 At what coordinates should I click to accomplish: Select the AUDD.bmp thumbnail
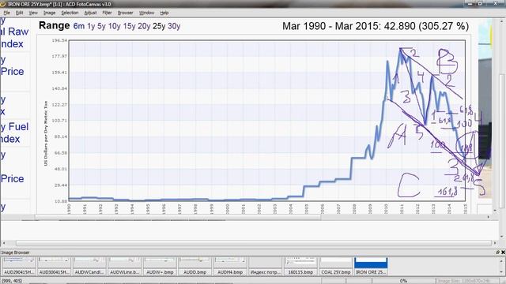coord(194,266)
